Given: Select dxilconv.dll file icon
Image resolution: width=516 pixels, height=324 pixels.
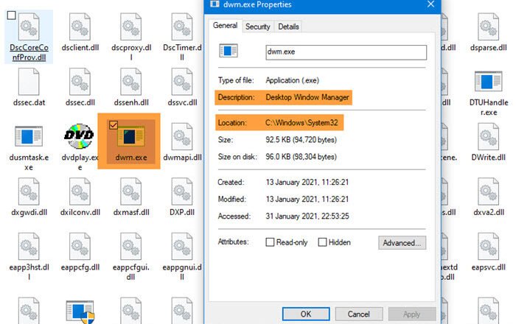Looking at the screenshot, I should pyautogui.click(x=80, y=191).
